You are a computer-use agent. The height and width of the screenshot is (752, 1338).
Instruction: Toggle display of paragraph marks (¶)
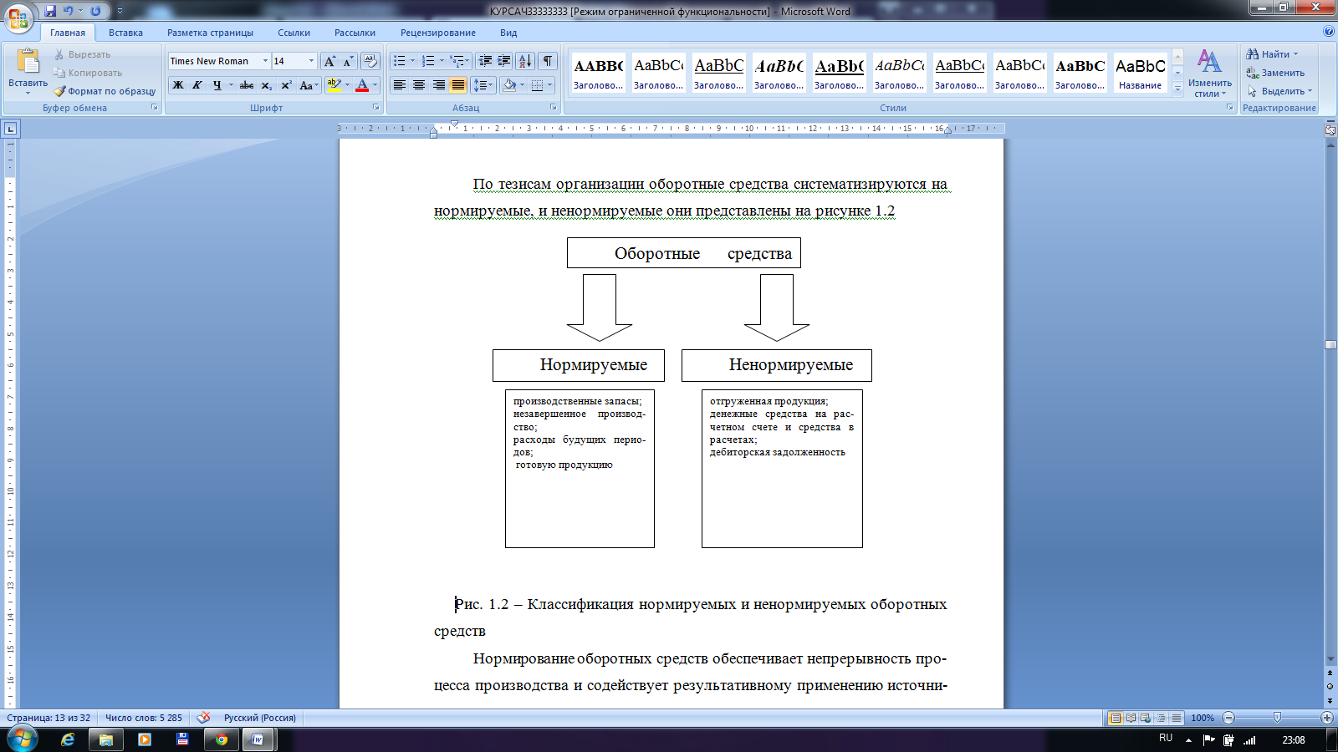(548, 61)
